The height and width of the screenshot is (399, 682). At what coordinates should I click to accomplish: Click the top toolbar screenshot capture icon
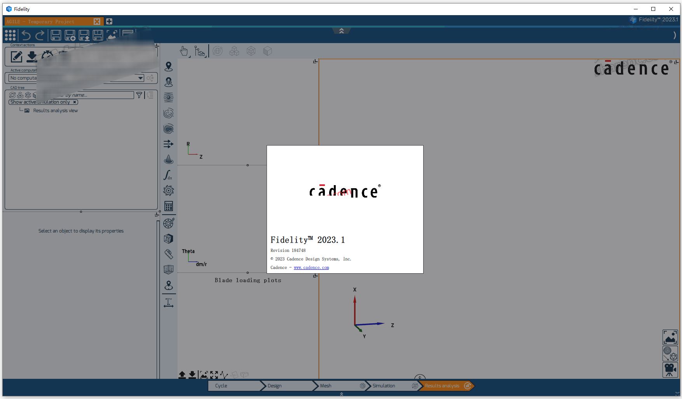[x=112, y=35]
